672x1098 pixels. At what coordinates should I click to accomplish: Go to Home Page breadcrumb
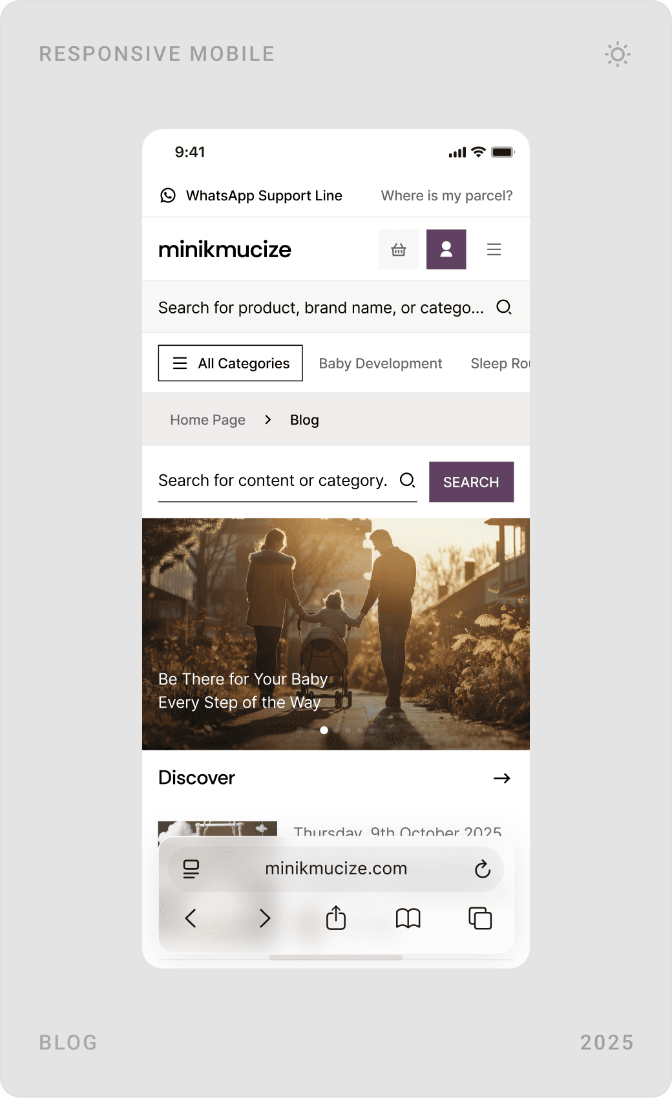point(208,420)
